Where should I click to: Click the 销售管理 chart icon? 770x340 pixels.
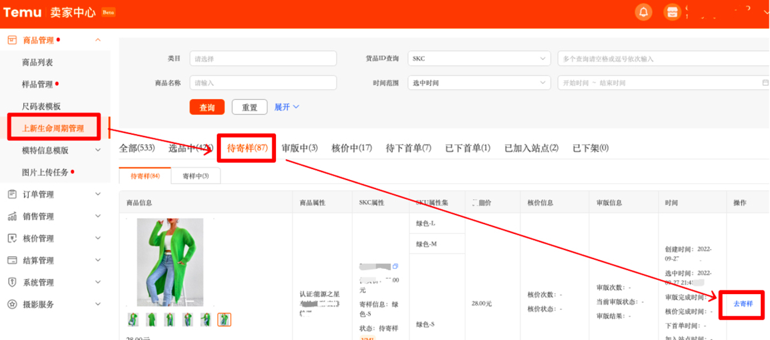click(x=12, y=216)
